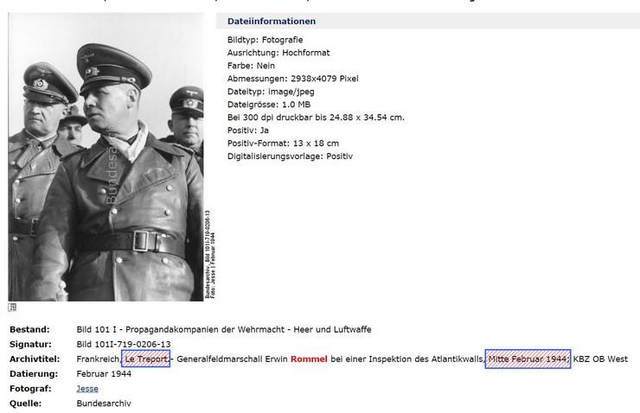Click the Rommel archive photograph

tap(106, 157)
